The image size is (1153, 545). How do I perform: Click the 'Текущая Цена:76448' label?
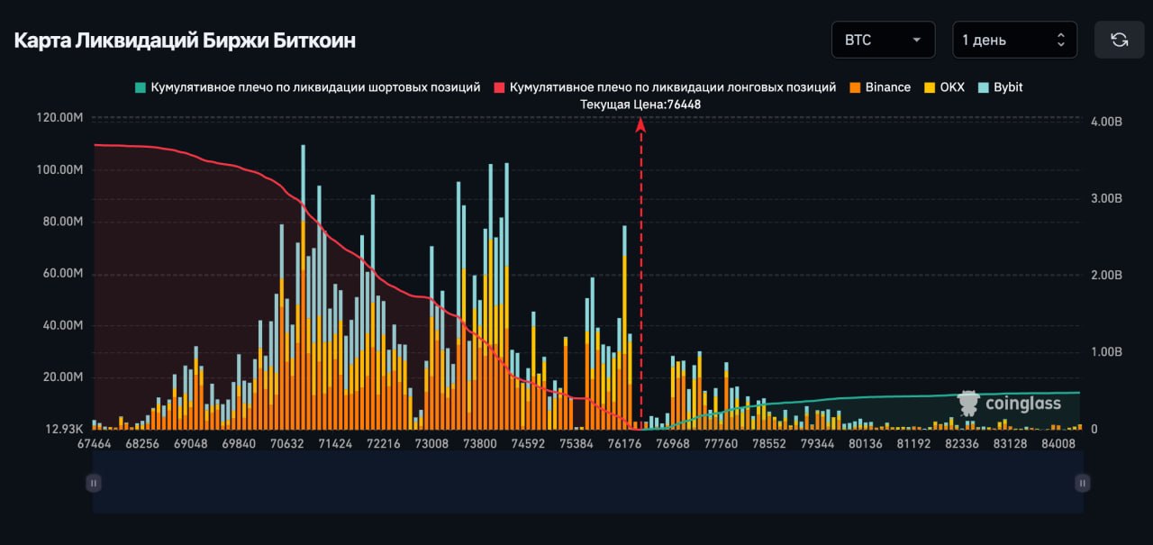640,104
